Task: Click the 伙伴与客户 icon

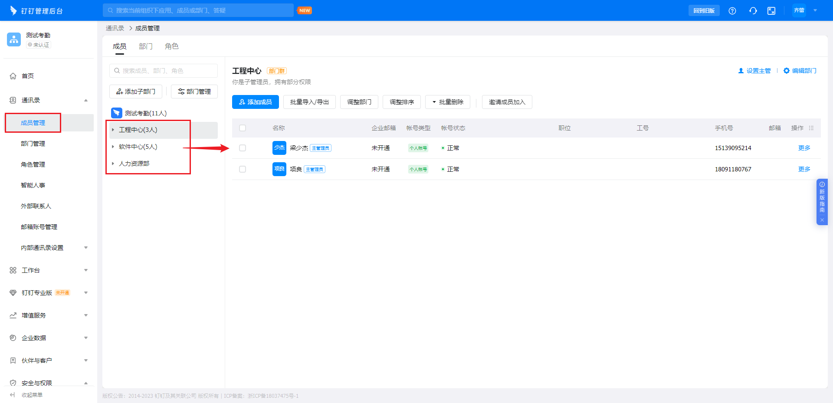Action: click(13, 360)
